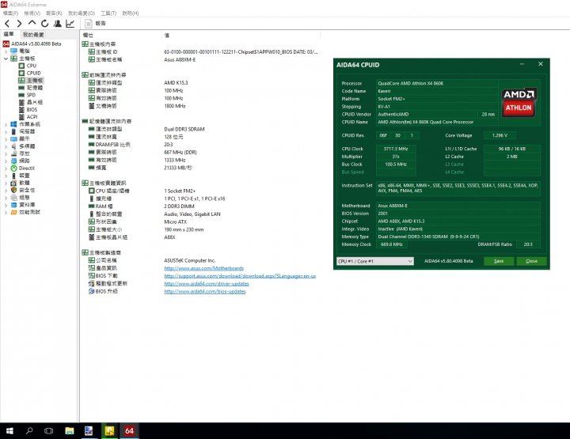Open the line-graph toolbar icon
The height and width of the screenshot is (439, 570).
pyautogui.click(x=70, y=24)
